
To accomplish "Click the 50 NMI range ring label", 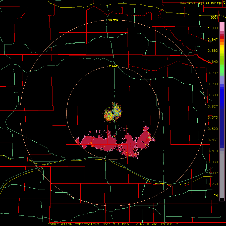I will coord(113,66).
